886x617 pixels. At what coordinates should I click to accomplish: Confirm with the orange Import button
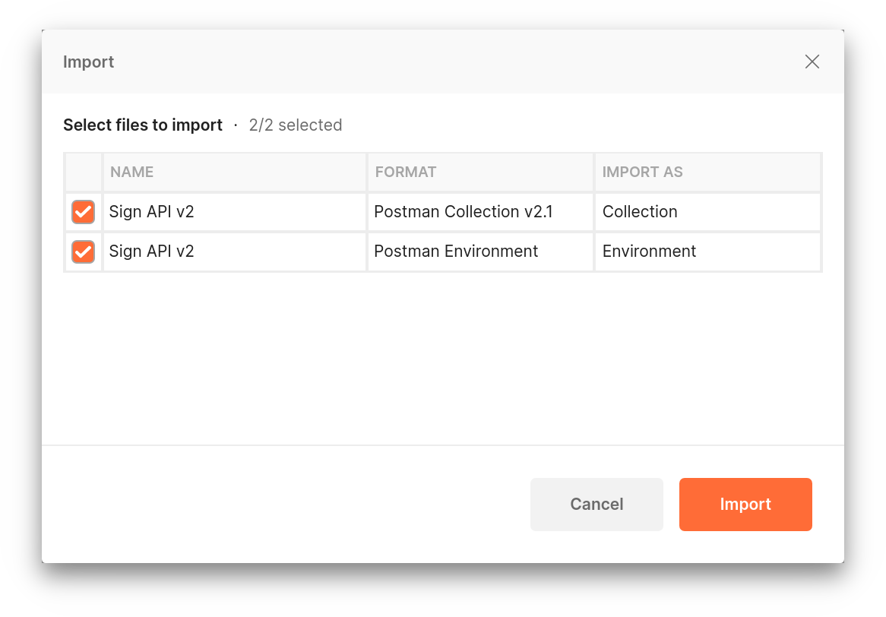point(745,505)
